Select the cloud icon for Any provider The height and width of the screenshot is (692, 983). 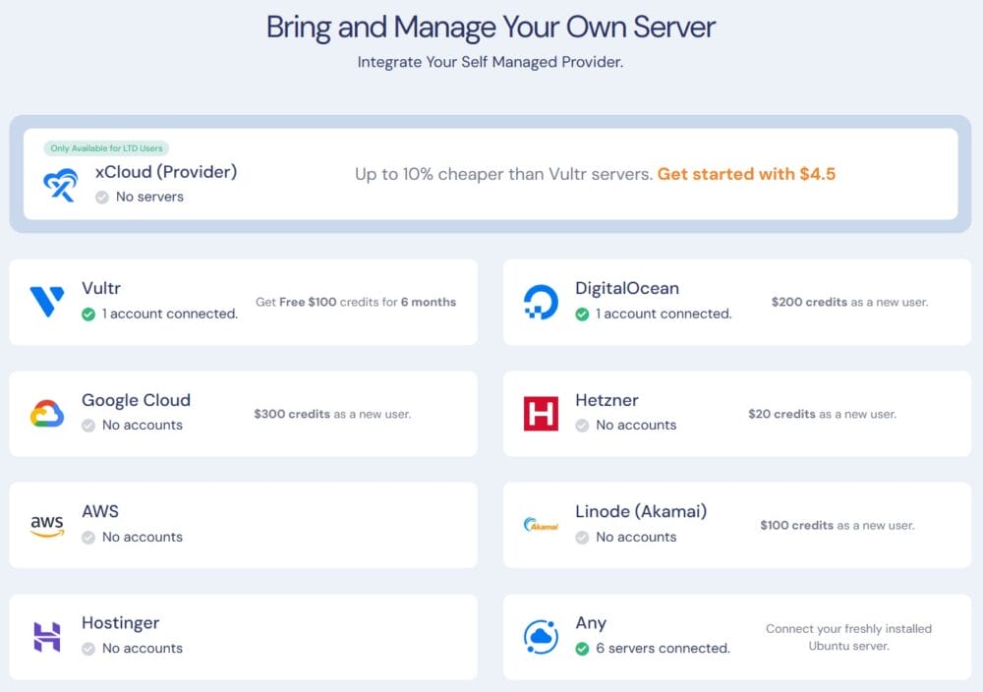(539, 636)
